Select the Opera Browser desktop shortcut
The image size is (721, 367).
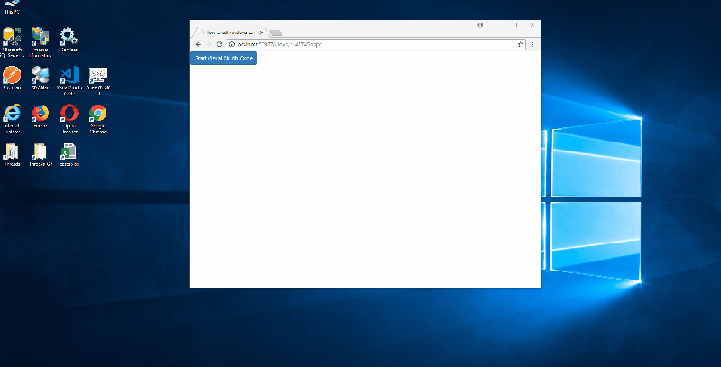coord(69,119)
